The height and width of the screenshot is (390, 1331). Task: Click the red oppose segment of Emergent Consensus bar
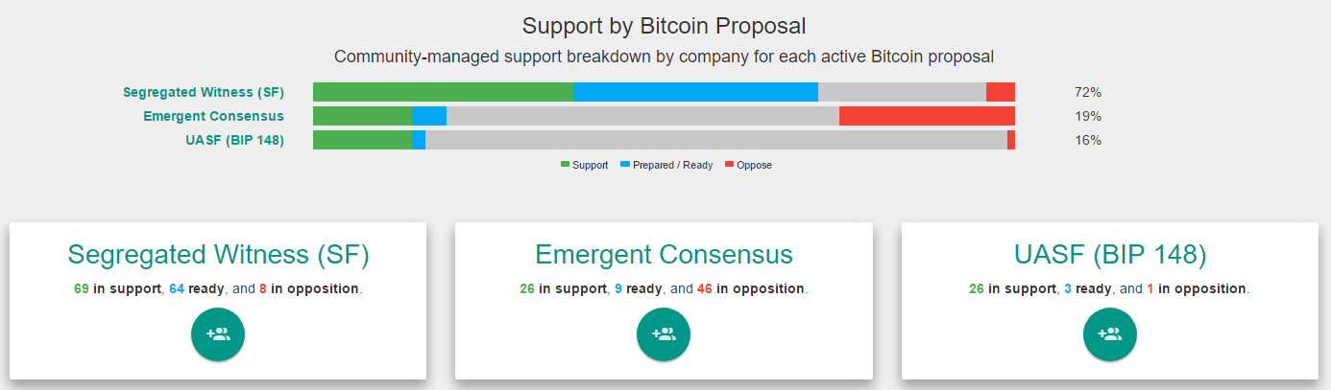[927, 116]
